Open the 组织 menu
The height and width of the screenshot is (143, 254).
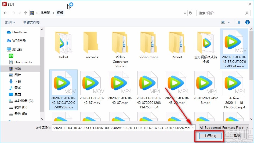tap(10, 22)
